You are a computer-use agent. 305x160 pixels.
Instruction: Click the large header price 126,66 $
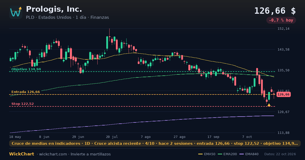pyautogui.click(x=275, y=11)
